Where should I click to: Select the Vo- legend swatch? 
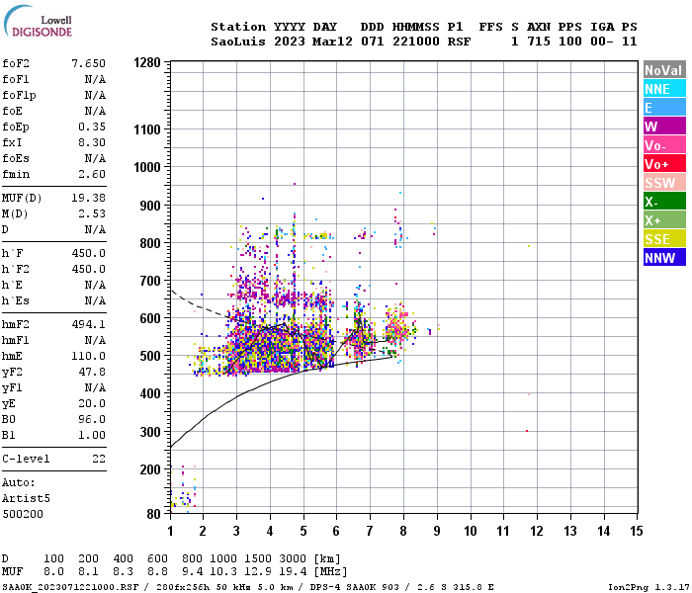[664, 145]
